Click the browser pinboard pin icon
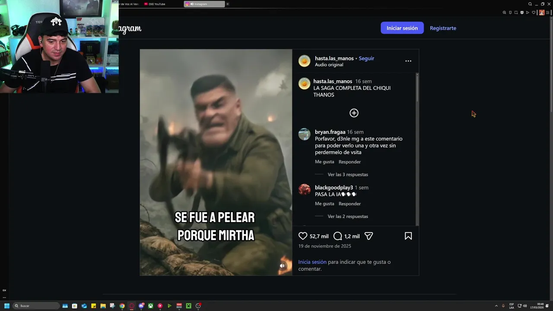This screenshot has width=553, height=311. coord(510,13)
